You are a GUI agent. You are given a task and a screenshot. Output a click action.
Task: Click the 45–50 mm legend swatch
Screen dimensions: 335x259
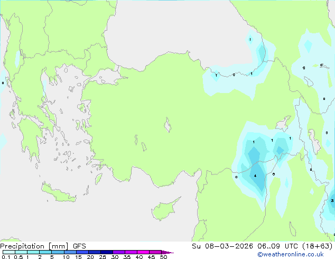155,252
